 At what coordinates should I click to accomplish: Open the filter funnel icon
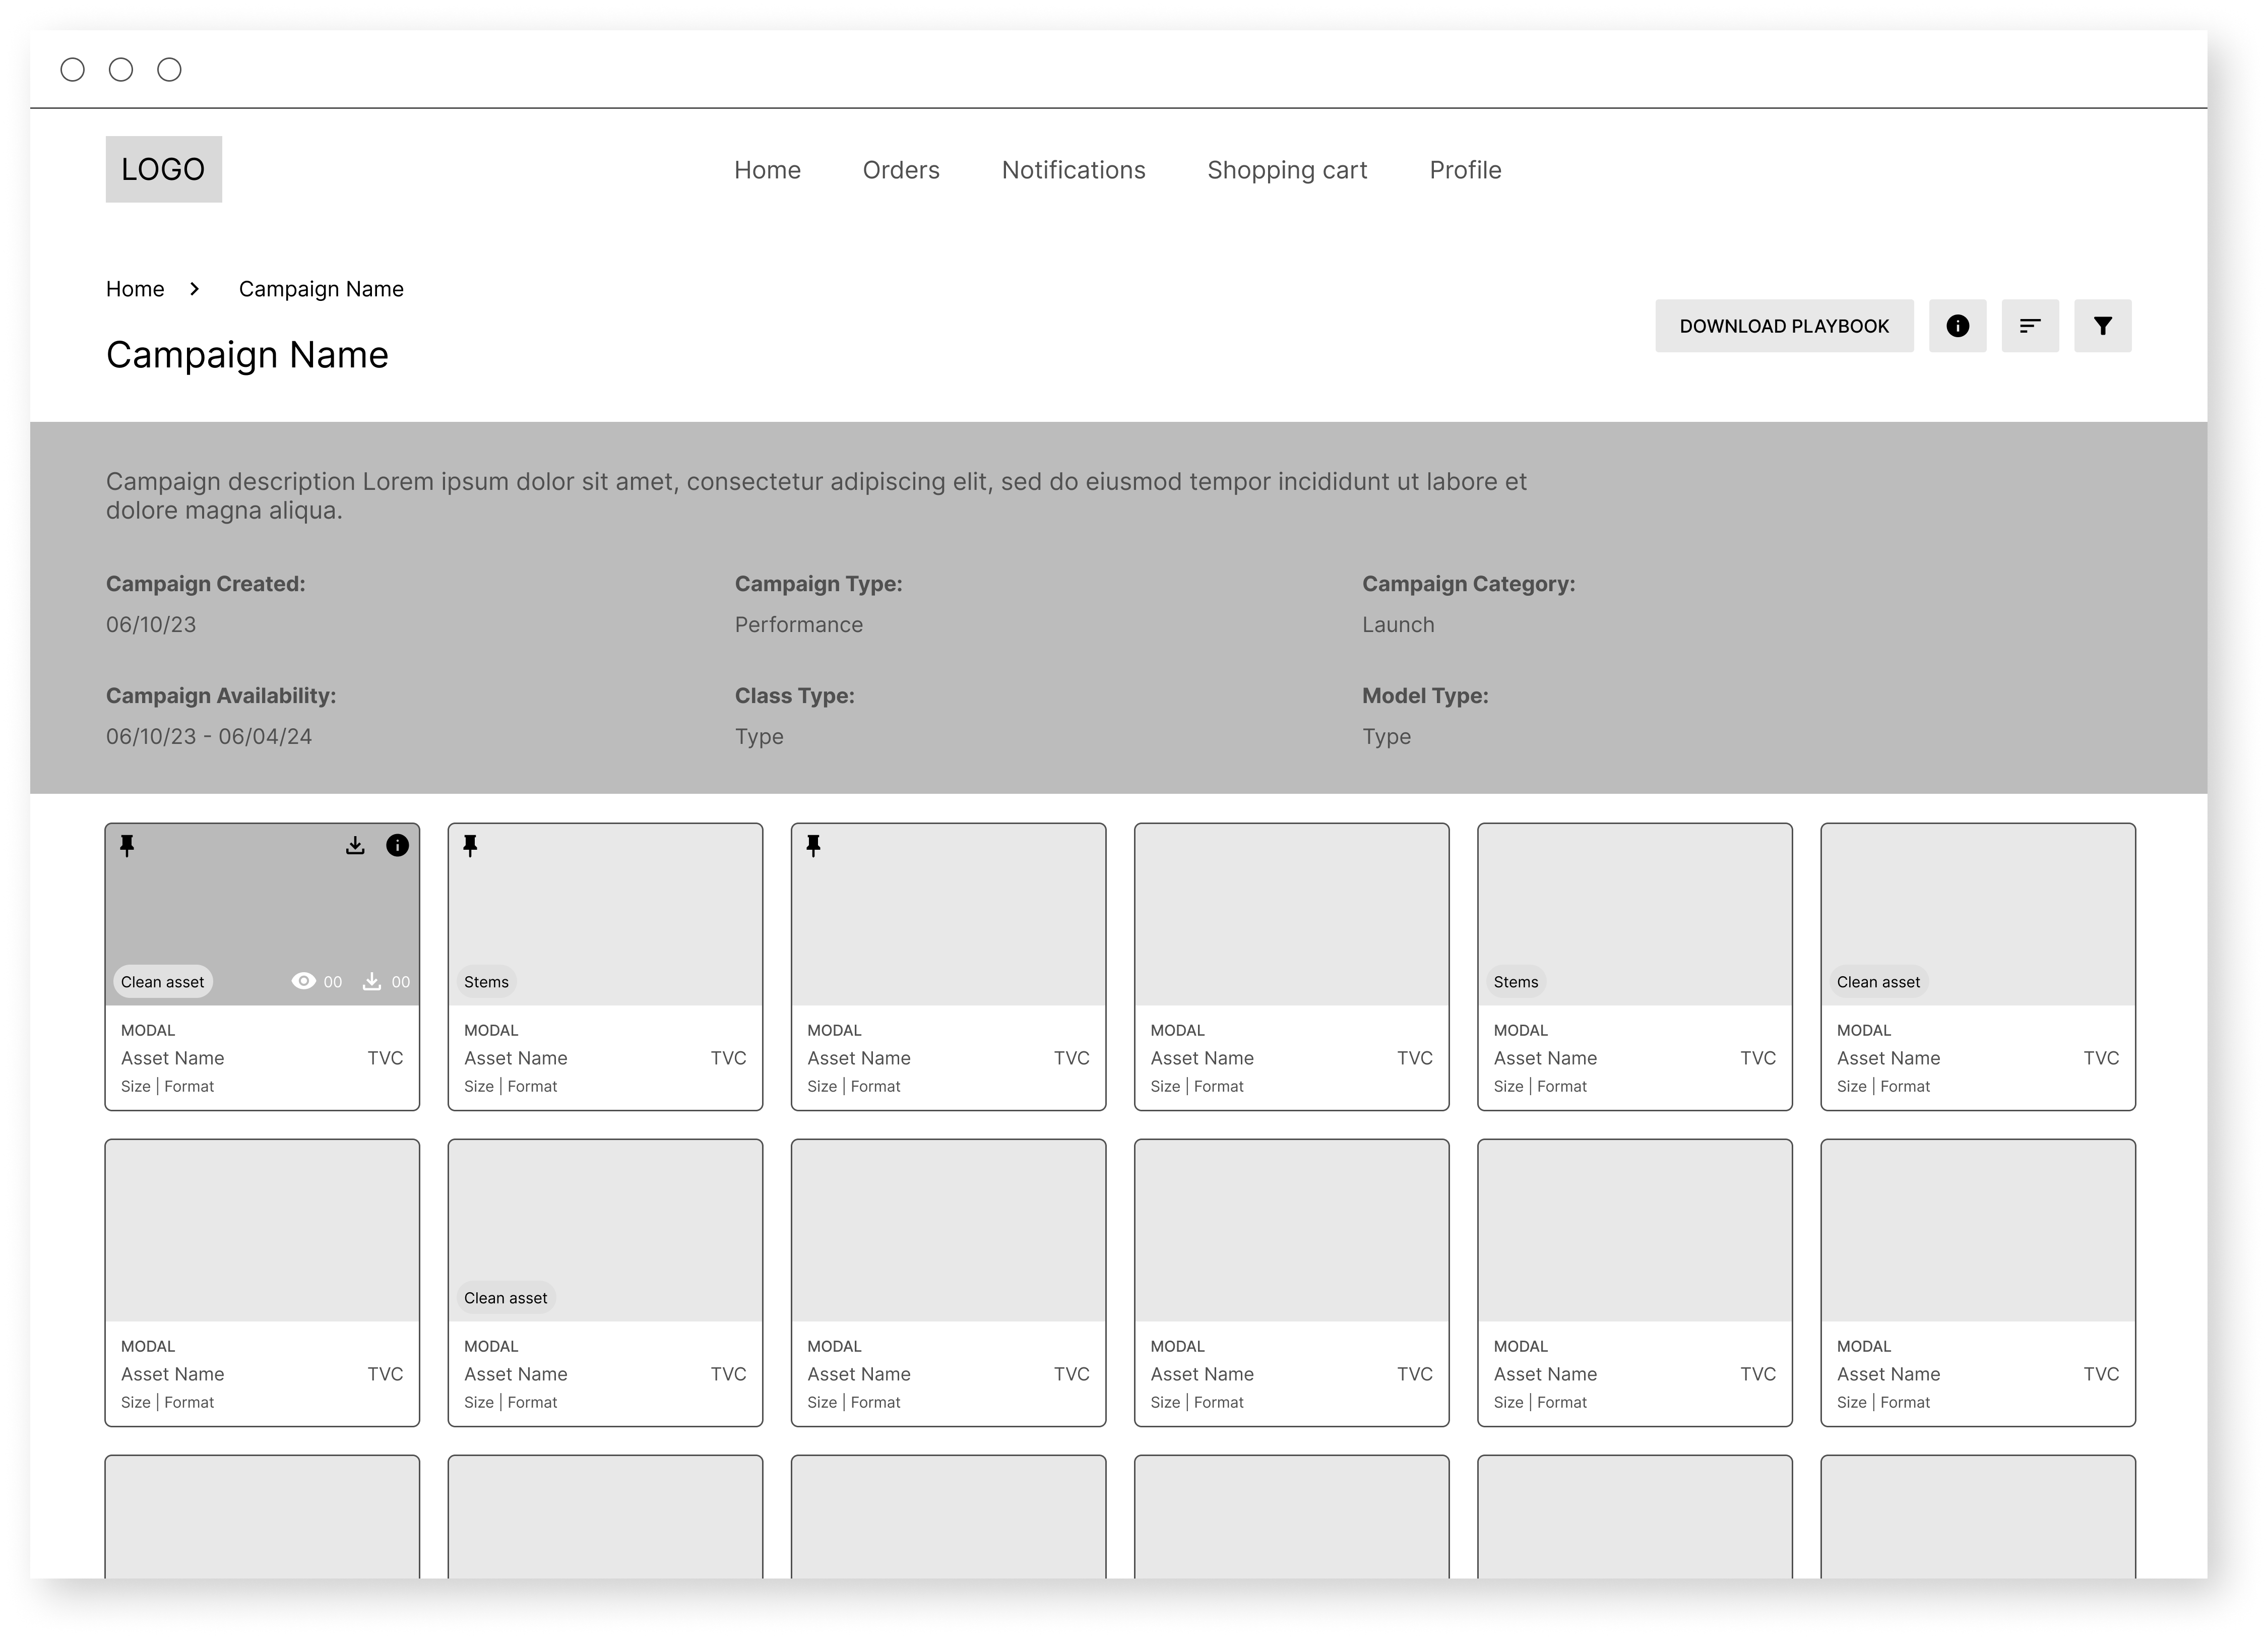pos(2102,326)
